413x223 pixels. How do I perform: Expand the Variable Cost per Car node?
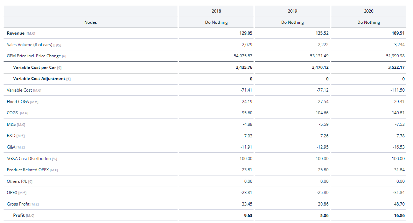[x=34, y=67]
